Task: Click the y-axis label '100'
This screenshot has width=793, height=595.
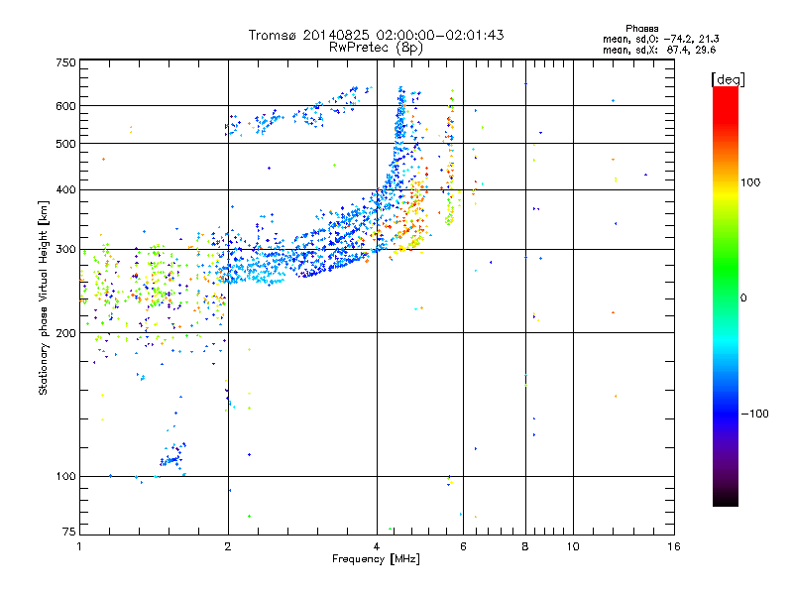Action: (65, 477)
